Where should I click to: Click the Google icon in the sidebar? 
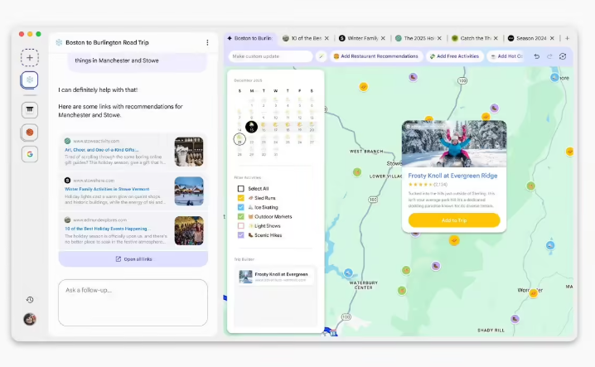point(30,154)
